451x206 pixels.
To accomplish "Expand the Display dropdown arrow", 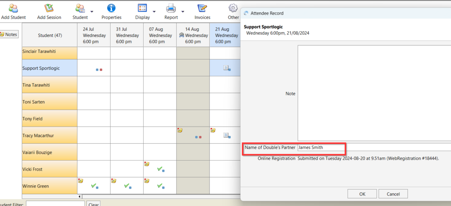I will pyautogui.click(x=154, y=11).
